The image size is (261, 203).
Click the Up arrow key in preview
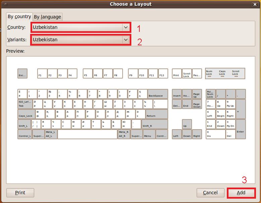click(187, 124)
